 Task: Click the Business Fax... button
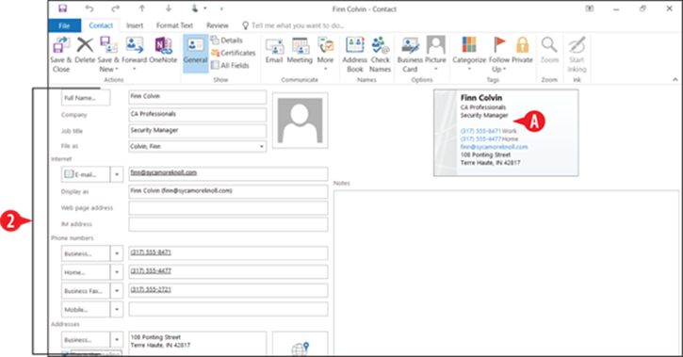pos(86,291)
